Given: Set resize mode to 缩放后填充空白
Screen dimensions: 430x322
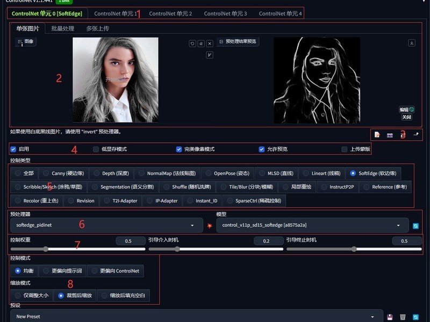Looking at the screenshot, I should (x=124, y=296).
